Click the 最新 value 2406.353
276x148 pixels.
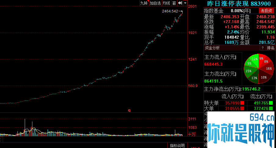tap(230, 17)
